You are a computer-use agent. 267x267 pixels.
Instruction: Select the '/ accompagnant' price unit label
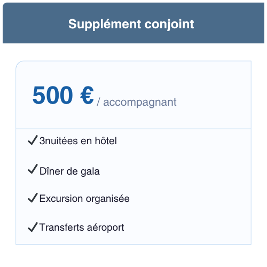point(137,103)
